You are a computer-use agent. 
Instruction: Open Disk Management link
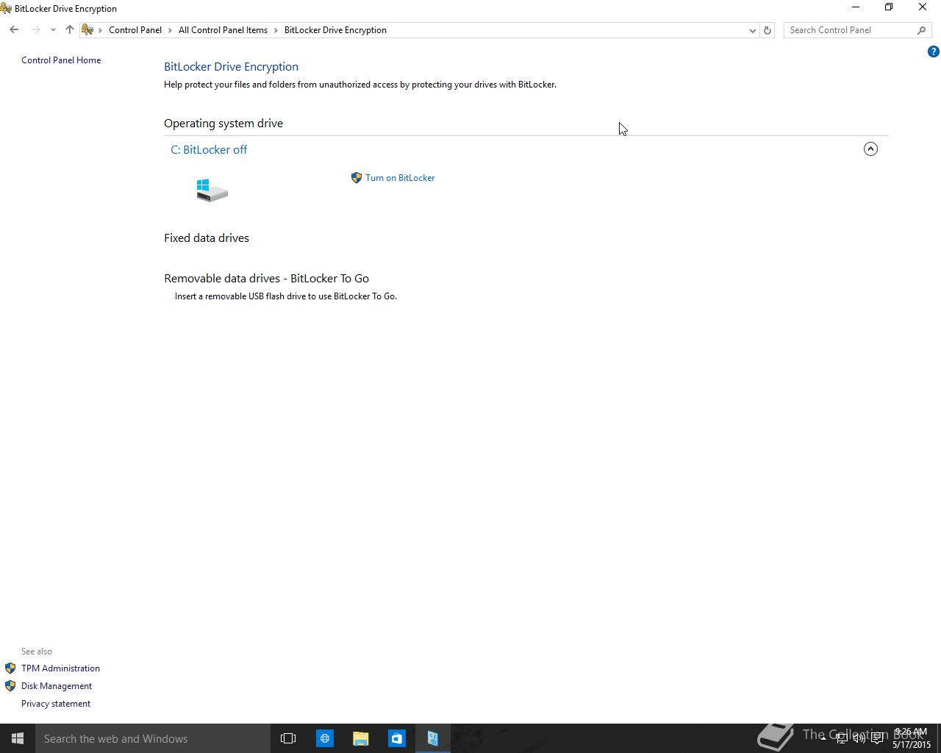coord(57,686)
